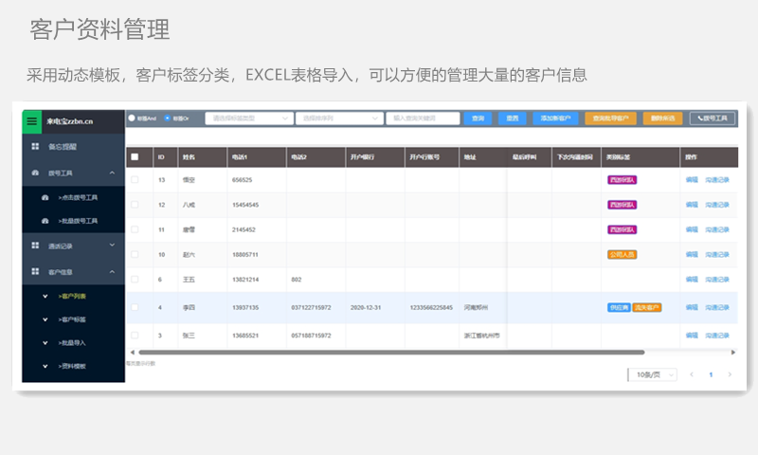Open the >客户列表 menu item
This screenshot has width=758, height=455.
pyautogui.click(x=74, y=297)
